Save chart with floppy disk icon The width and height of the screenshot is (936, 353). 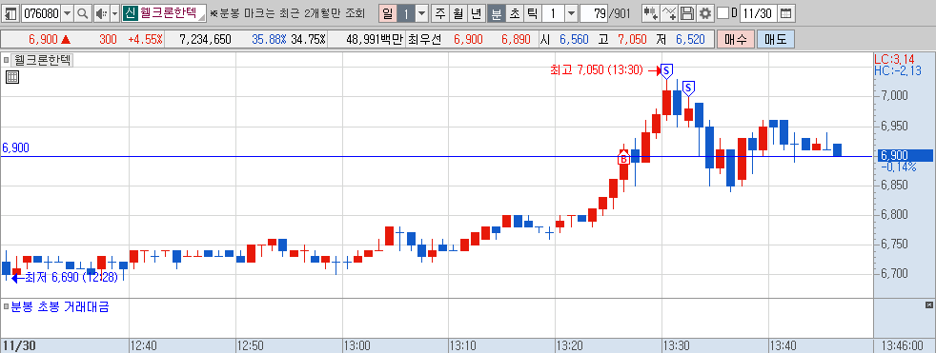point(687,12)
